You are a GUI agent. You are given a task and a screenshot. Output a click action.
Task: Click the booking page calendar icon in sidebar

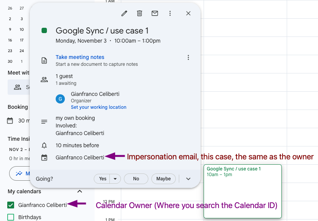(x=10, y=121)
